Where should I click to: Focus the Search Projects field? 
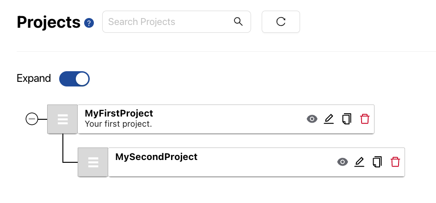click(x=177, y=22)
